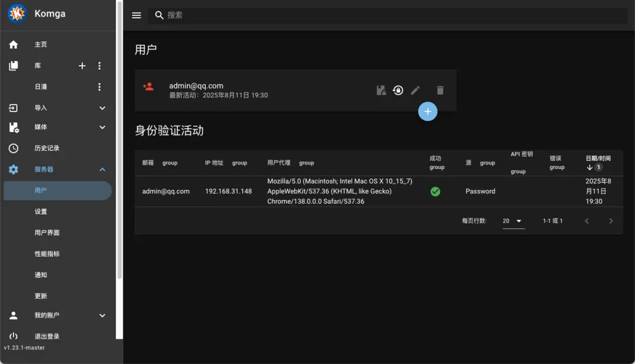Open the 通知 announcements page
This screenshot has width=635, height=364.
coord(41,275)
